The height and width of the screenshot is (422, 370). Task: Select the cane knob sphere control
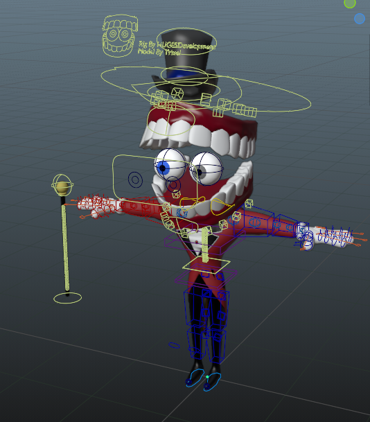coord(62,185)
